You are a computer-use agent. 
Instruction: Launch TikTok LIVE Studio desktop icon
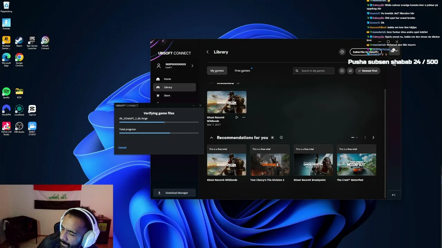point(6,129)
